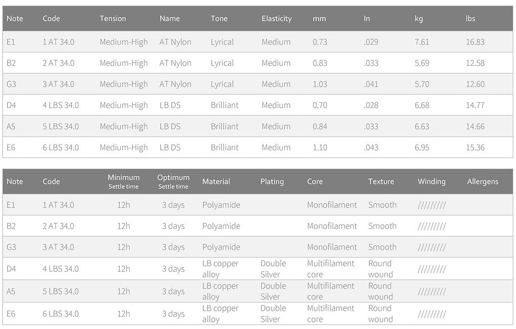516x329 pixels.
Task: Click the 0.70 mm cell
Action: [x=319, y=105]
